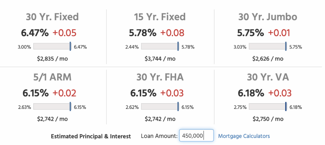This screenshot has height=145, width=325.
Task: Open the 30 Yr. VA rate title
Action: point(268,77)
